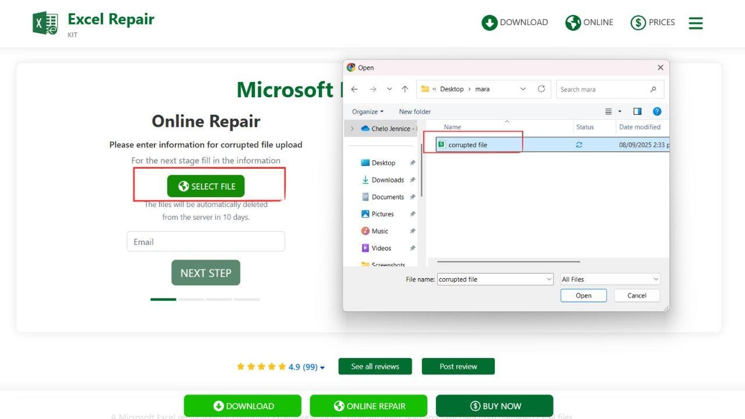Click the Excel icon of corrupted file

441,145
